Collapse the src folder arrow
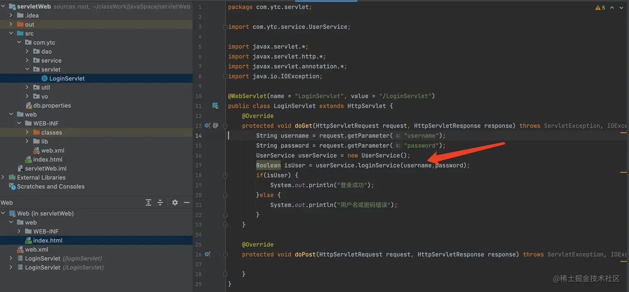 pos(11,34)
